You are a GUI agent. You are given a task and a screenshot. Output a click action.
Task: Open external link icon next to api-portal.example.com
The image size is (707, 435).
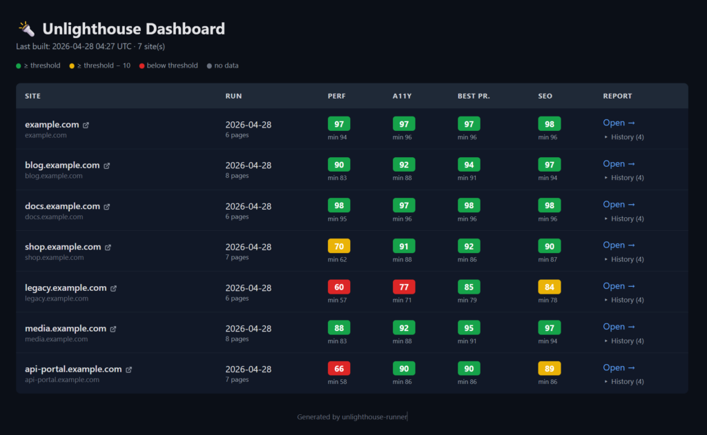[x=129, y=370]
